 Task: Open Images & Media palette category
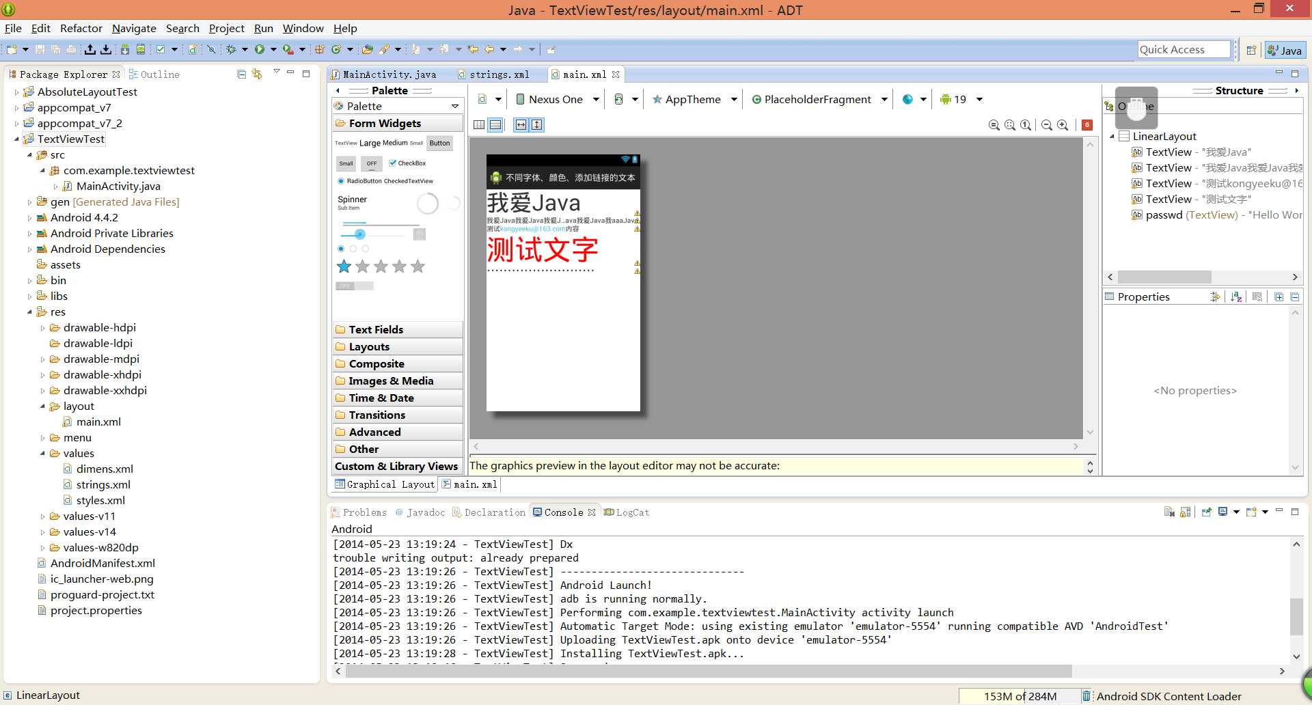(397, 381)
